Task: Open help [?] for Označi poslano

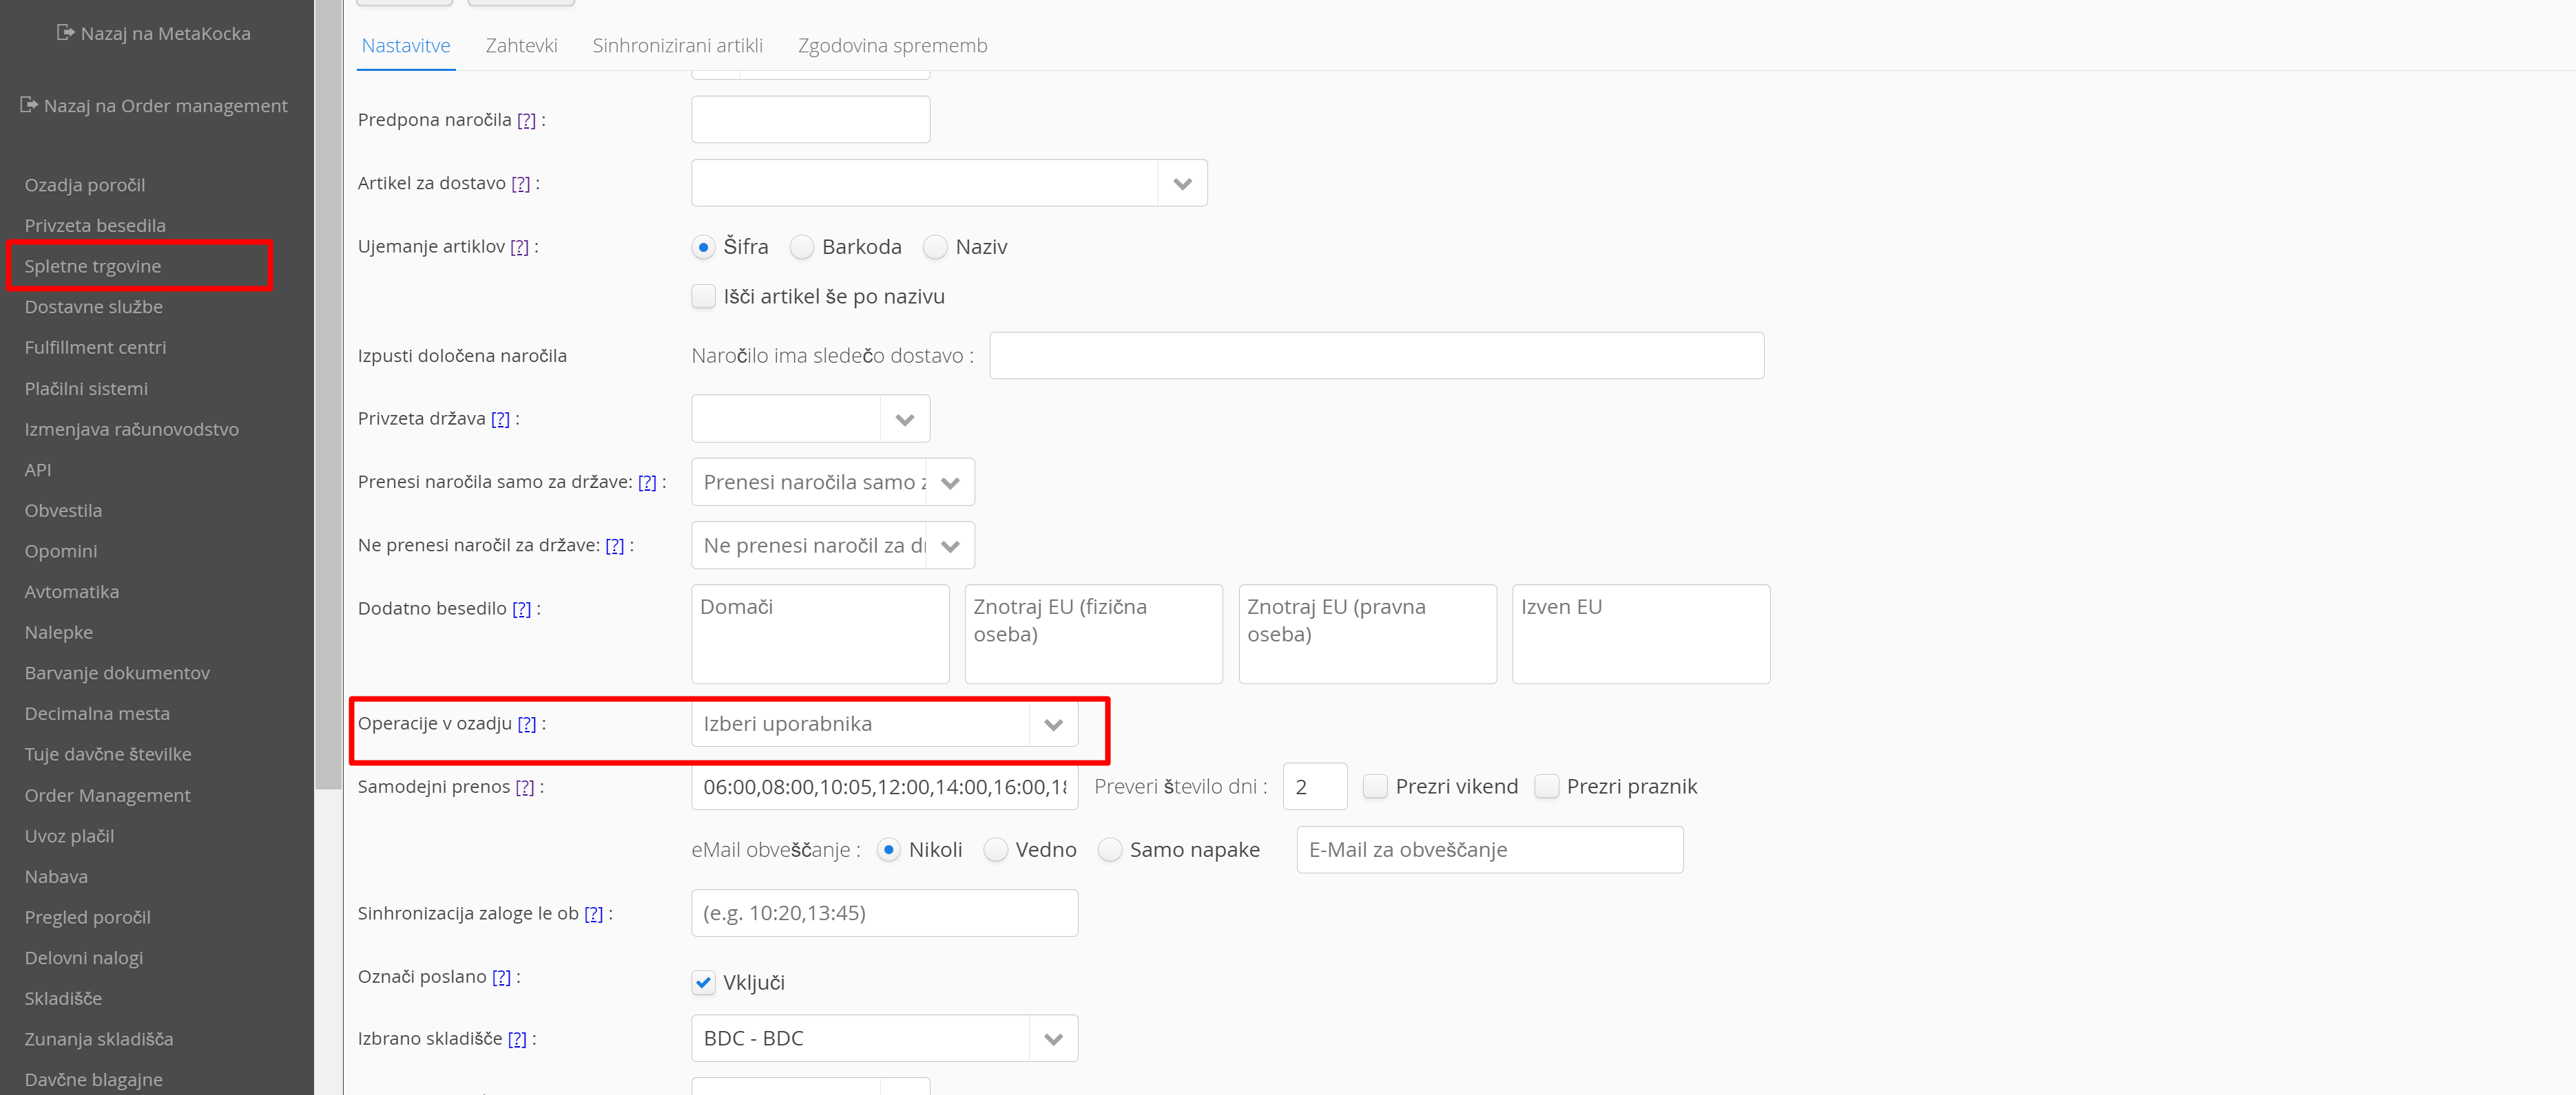Action: click(502, 977)
